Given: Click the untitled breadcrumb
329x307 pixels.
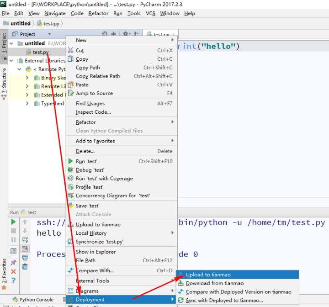Looking at the screenshot, I should [x=17, y=23].
